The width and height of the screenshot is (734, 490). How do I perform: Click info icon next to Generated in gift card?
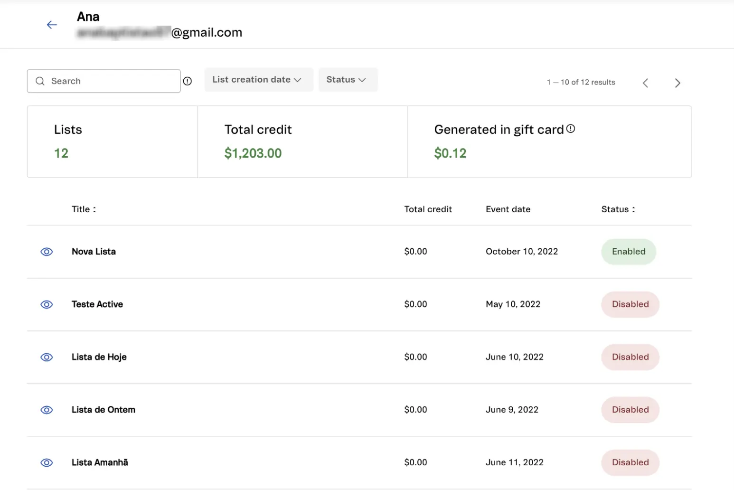[x=571, y=129]
